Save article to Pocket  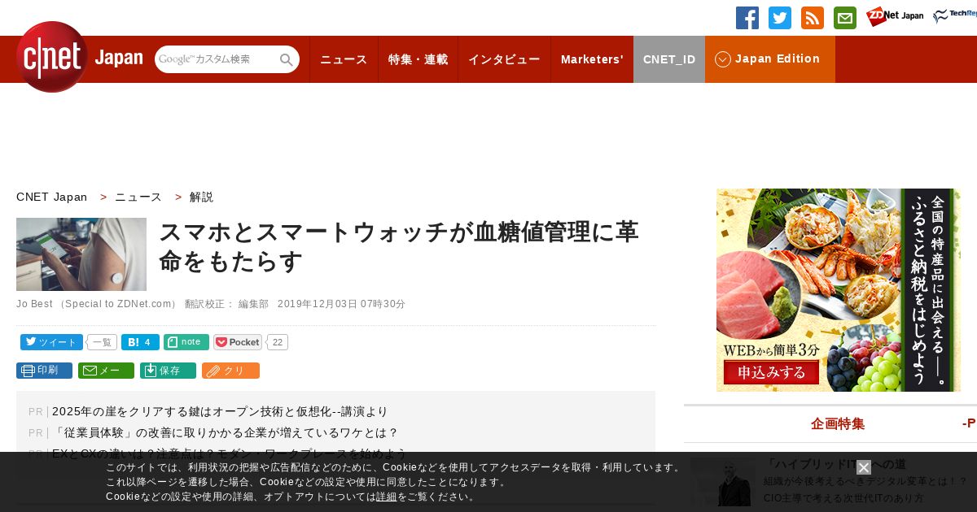click(238, 342)
